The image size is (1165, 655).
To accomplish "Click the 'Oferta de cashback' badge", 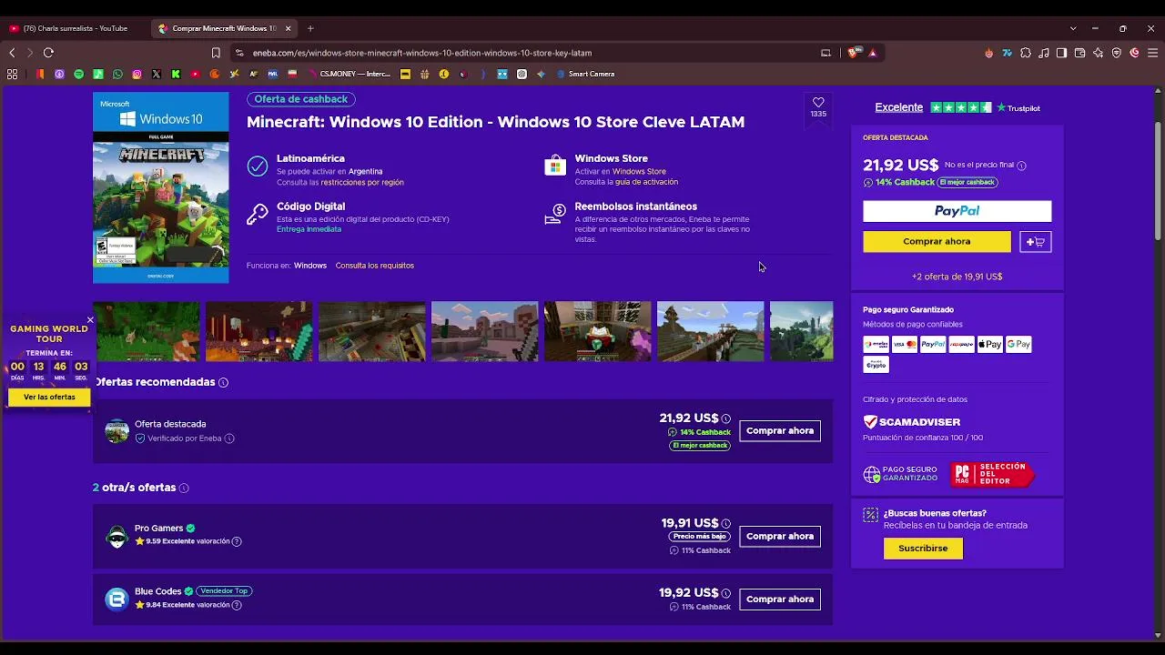I will click(x=301, y=99).
